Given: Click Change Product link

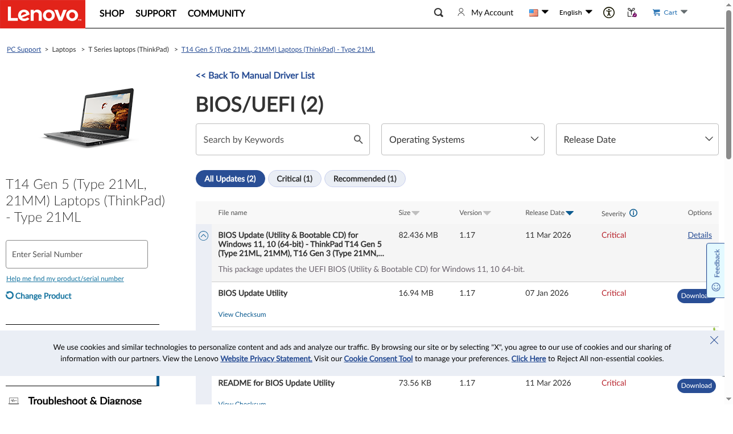Looking at the screenshot, I should tap(43, 296).
